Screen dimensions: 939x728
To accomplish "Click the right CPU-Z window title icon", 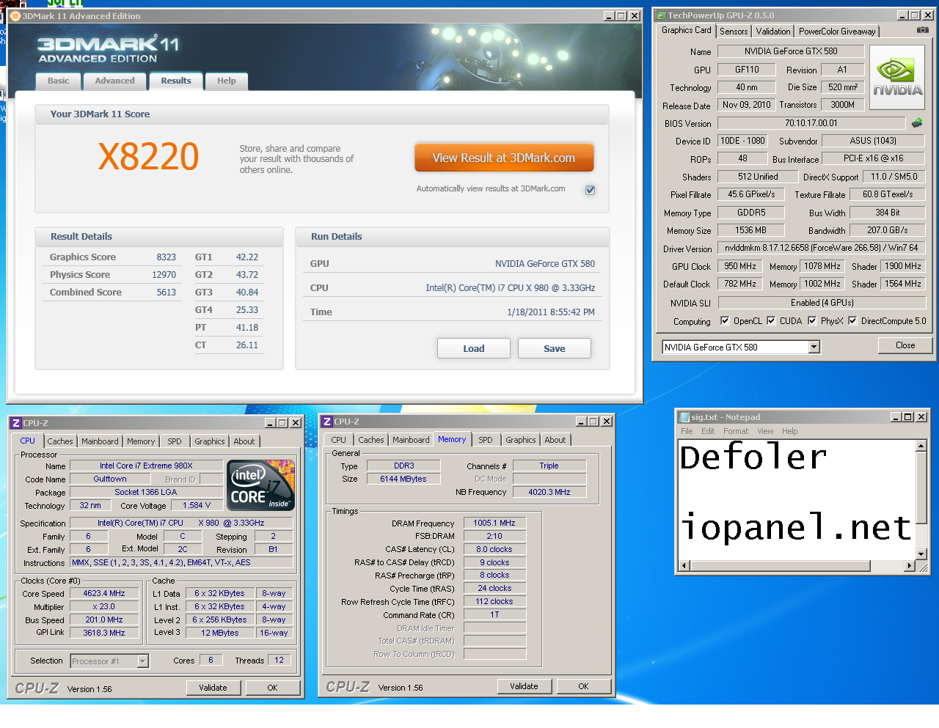I will [327, 422].
